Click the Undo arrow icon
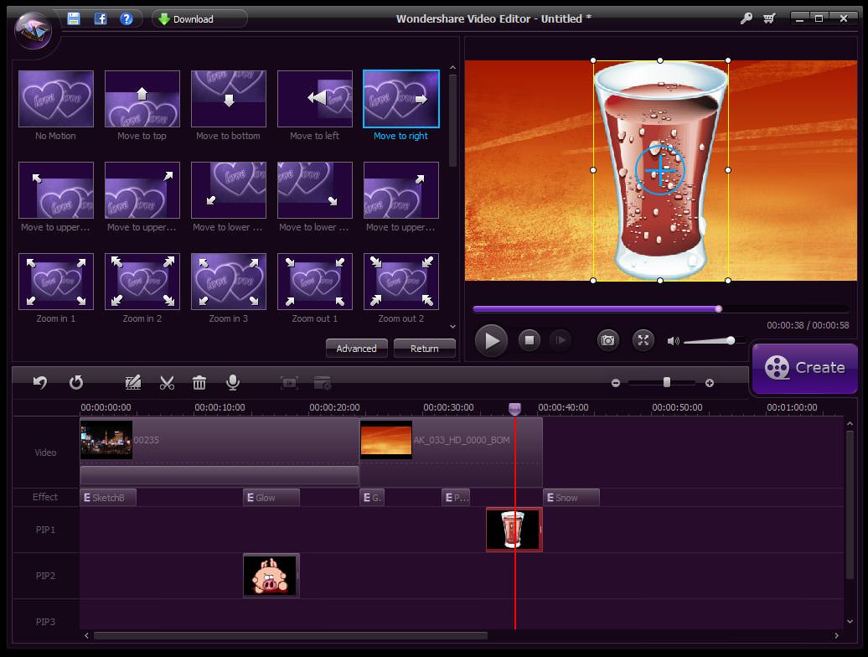868x657 pixels. pos(40,382)
